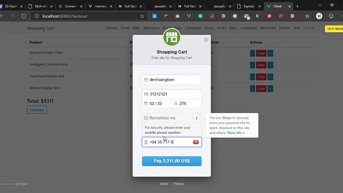Decrease quantity of Fantastic Frozen Chips
343x193 pixels.
click(252, 53)
